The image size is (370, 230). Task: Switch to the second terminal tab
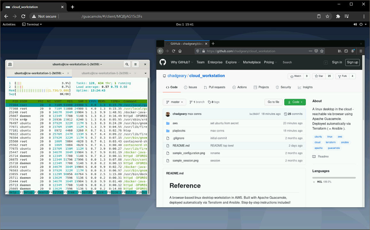click(106, 73)
